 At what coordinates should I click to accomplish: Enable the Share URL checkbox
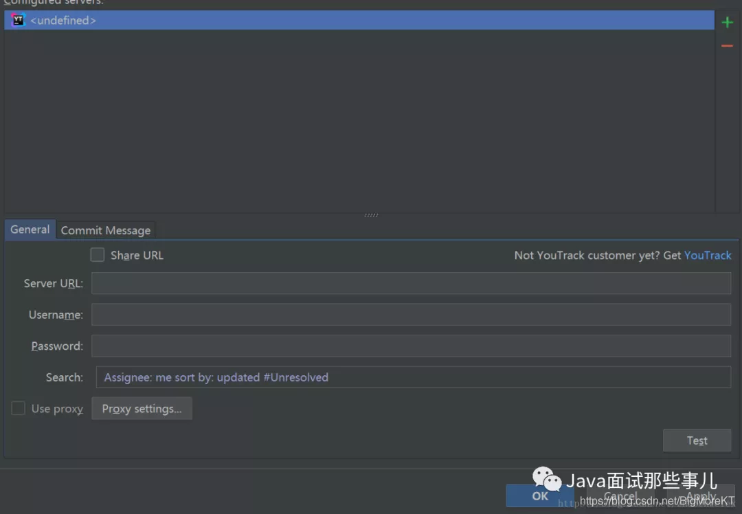tap(98, 255)
